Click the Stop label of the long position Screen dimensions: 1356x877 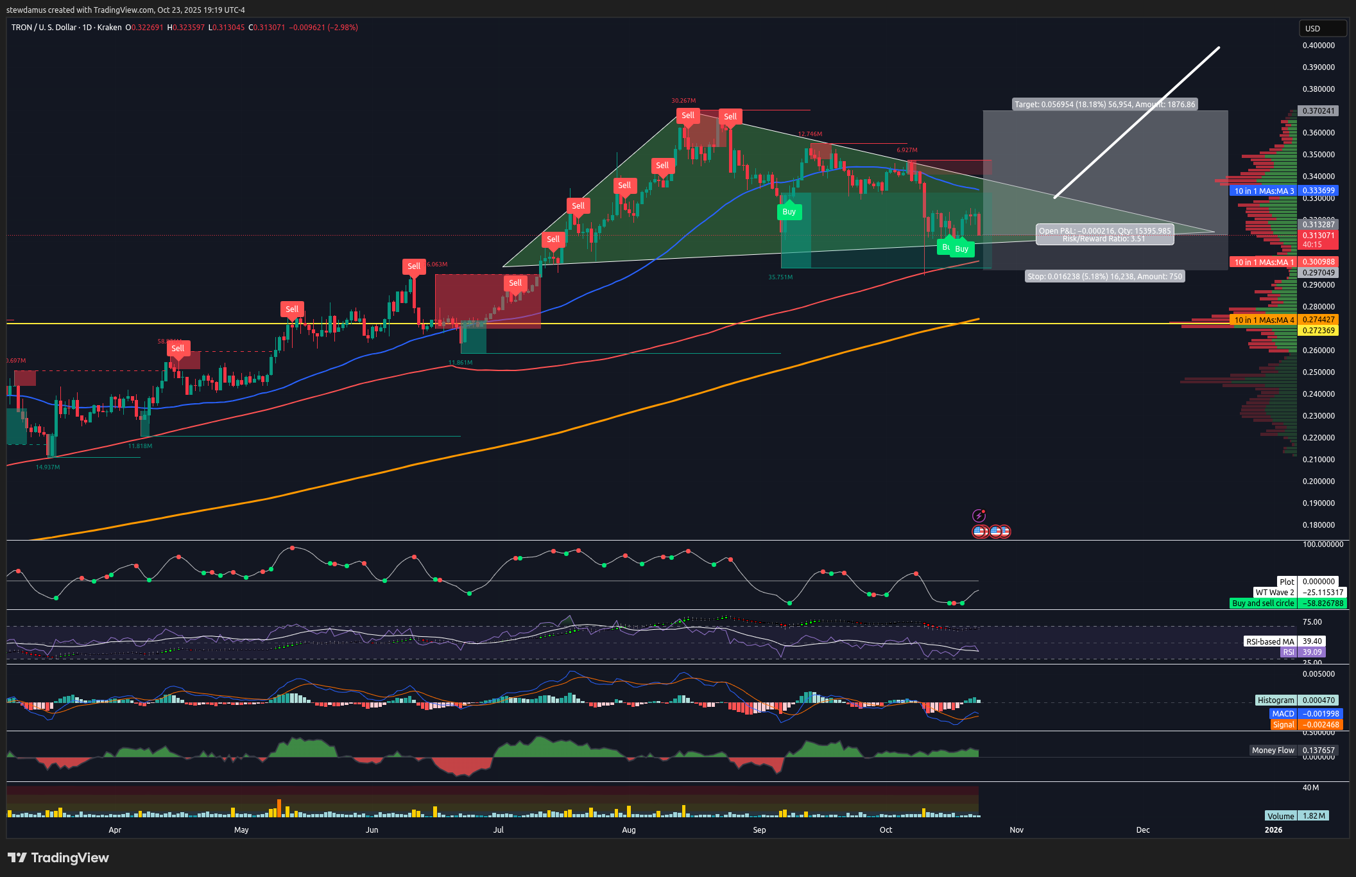click(x=1104, y=277)
